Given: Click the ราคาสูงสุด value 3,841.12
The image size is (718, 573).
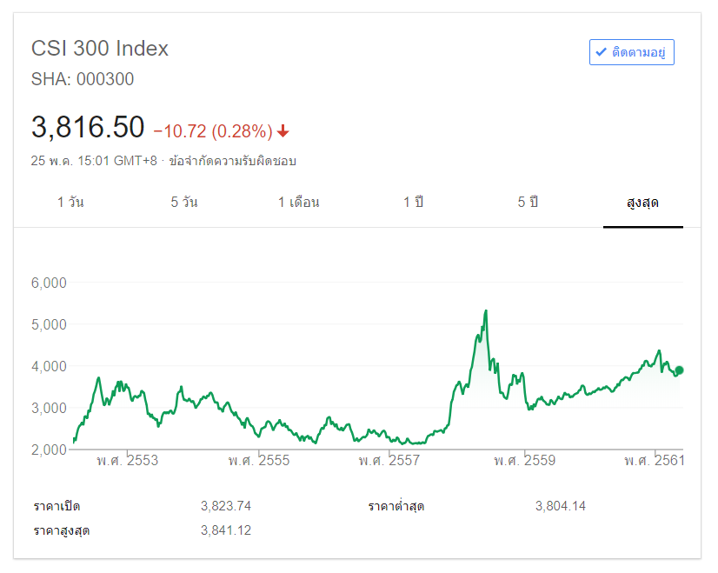Looking at the screenshot, I should (x=225, y=530).
